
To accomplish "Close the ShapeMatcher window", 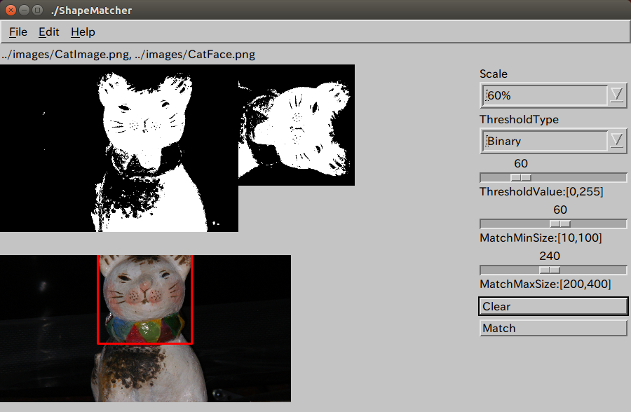I will (x=11, y=10).
